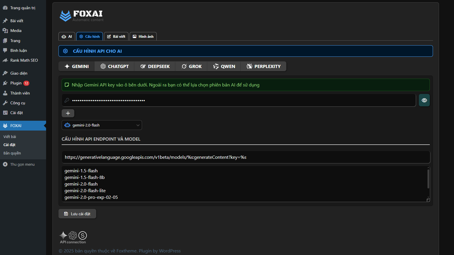Click Thu gọn menu collapse arrow icon
Image resolution: width=454 pixels, height=255 pixels.
[x=5, y=164]
